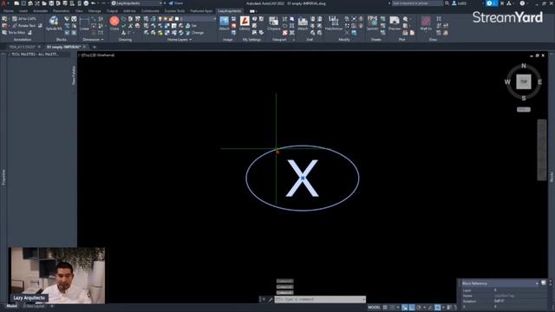This screenshot has height=312, width=555.
Task: Open the LazyArquitecto workspace dropdown
Action: (x=137, y=3)
